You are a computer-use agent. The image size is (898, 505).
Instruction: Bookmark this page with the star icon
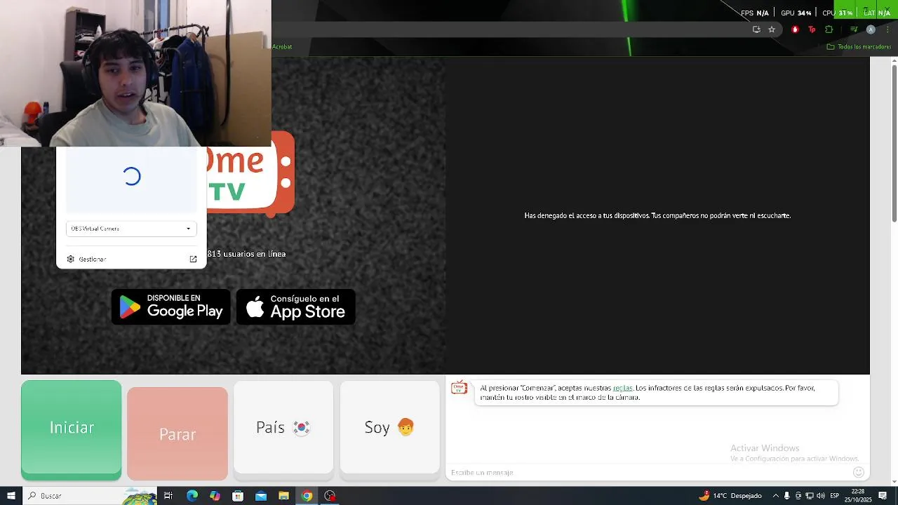point(772,29)
